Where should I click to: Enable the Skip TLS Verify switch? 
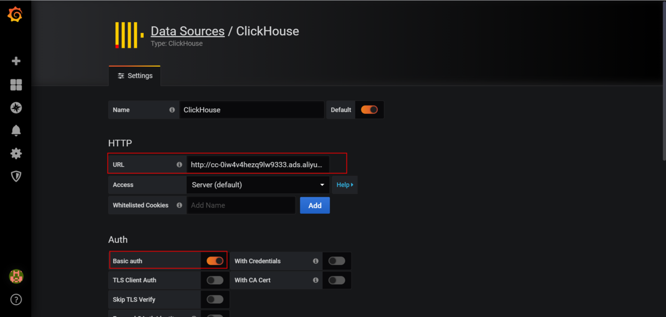coord(215,300)
